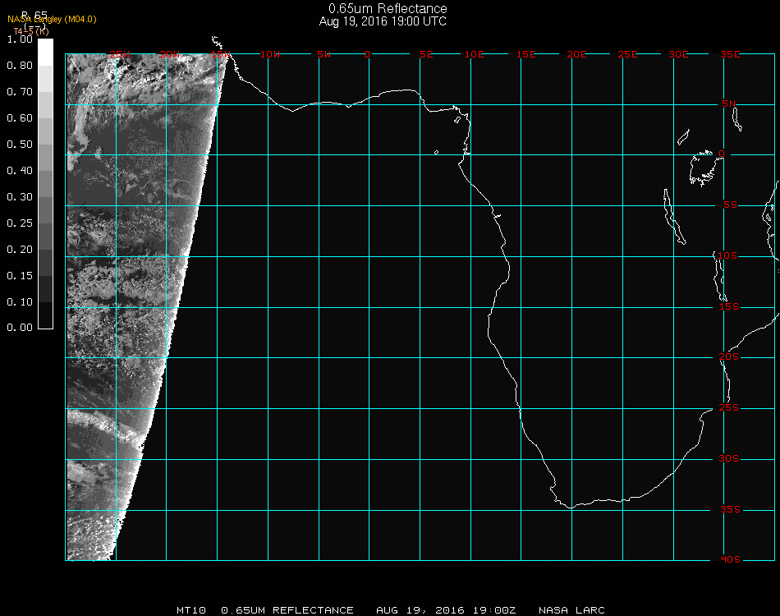
Task: Pick the black bottom segment of the colorbar
Action: click(45, 315)
